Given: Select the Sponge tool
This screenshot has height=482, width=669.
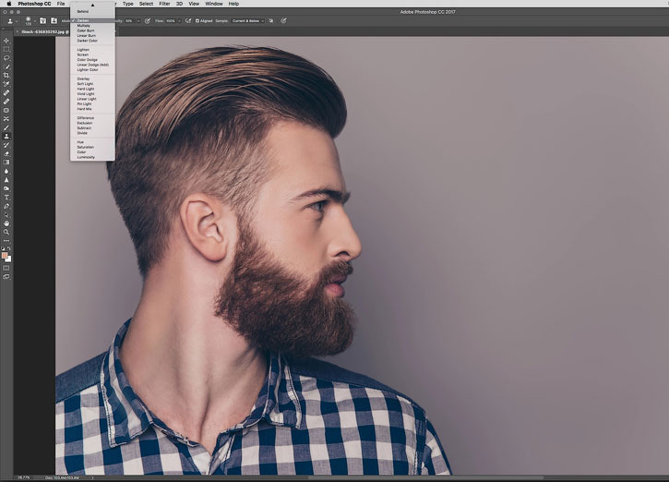Looking at the screenshot, I should pyautogui.click(x=6, y=188).
